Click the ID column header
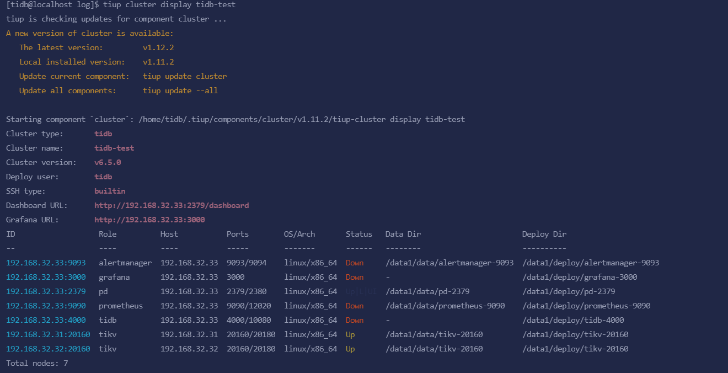Screen dimensions: 728x373 tap(10, 234)
